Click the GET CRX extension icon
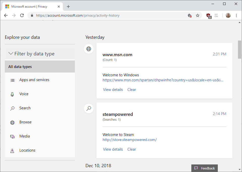Screen dimensions: 242x172 (x=216, y=15)
